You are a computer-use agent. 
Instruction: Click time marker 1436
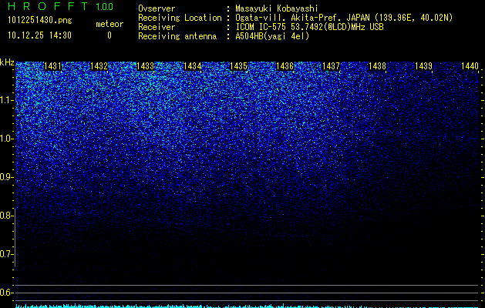[285, 66]
